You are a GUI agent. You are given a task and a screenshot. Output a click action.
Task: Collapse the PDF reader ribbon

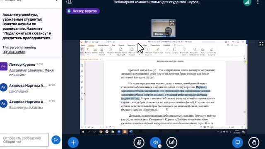coord(244,55)
